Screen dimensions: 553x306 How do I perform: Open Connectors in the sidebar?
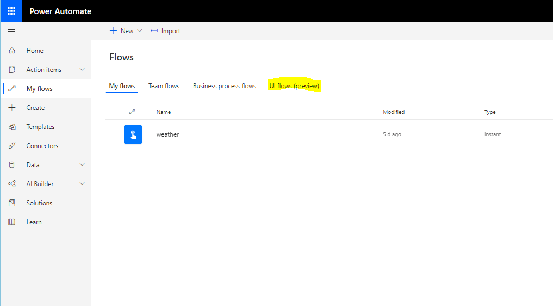pos(42,146)
